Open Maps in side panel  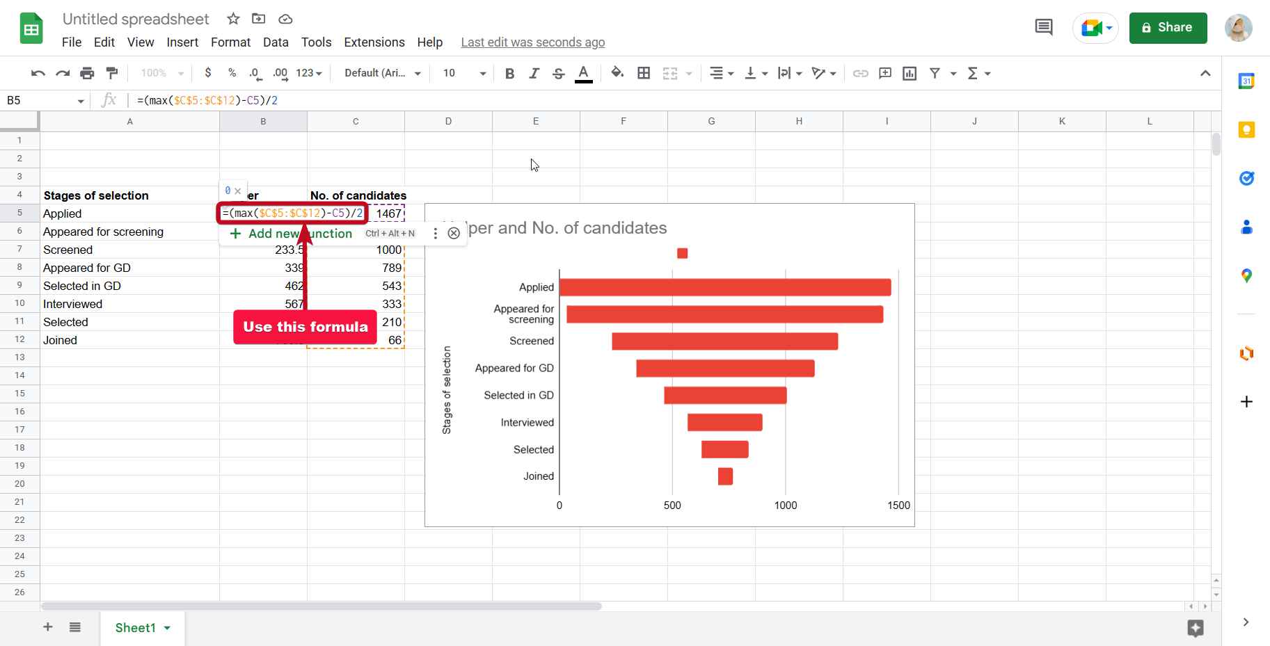tap(1246, 276)
